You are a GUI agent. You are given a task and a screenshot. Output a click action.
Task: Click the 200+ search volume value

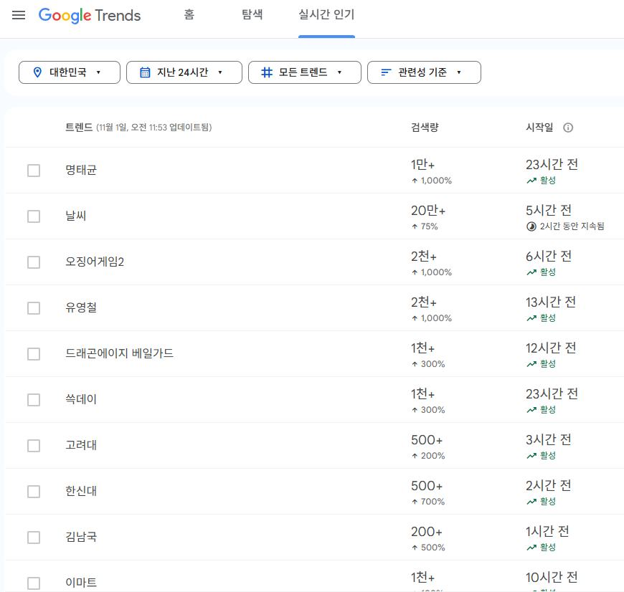pos(427,532)
